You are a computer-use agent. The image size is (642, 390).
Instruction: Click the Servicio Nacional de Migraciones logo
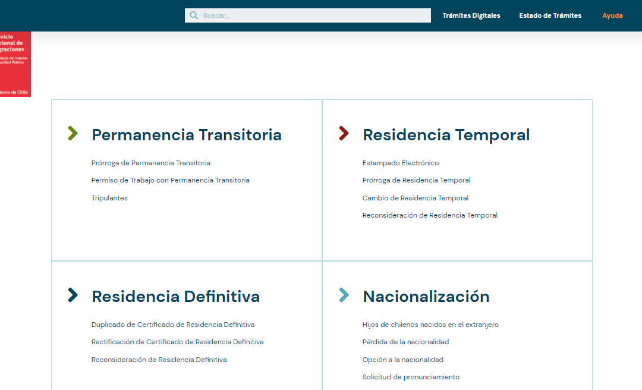(x=15, y=64)
